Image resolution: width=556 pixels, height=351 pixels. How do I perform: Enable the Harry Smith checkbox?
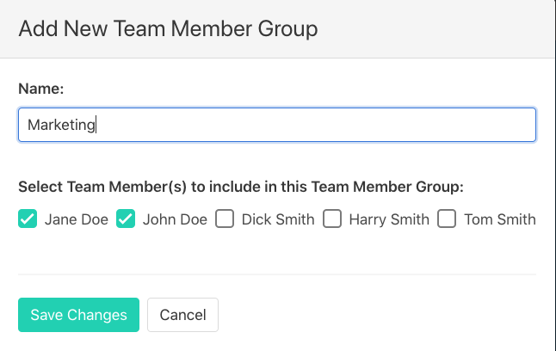click(332, 219)
